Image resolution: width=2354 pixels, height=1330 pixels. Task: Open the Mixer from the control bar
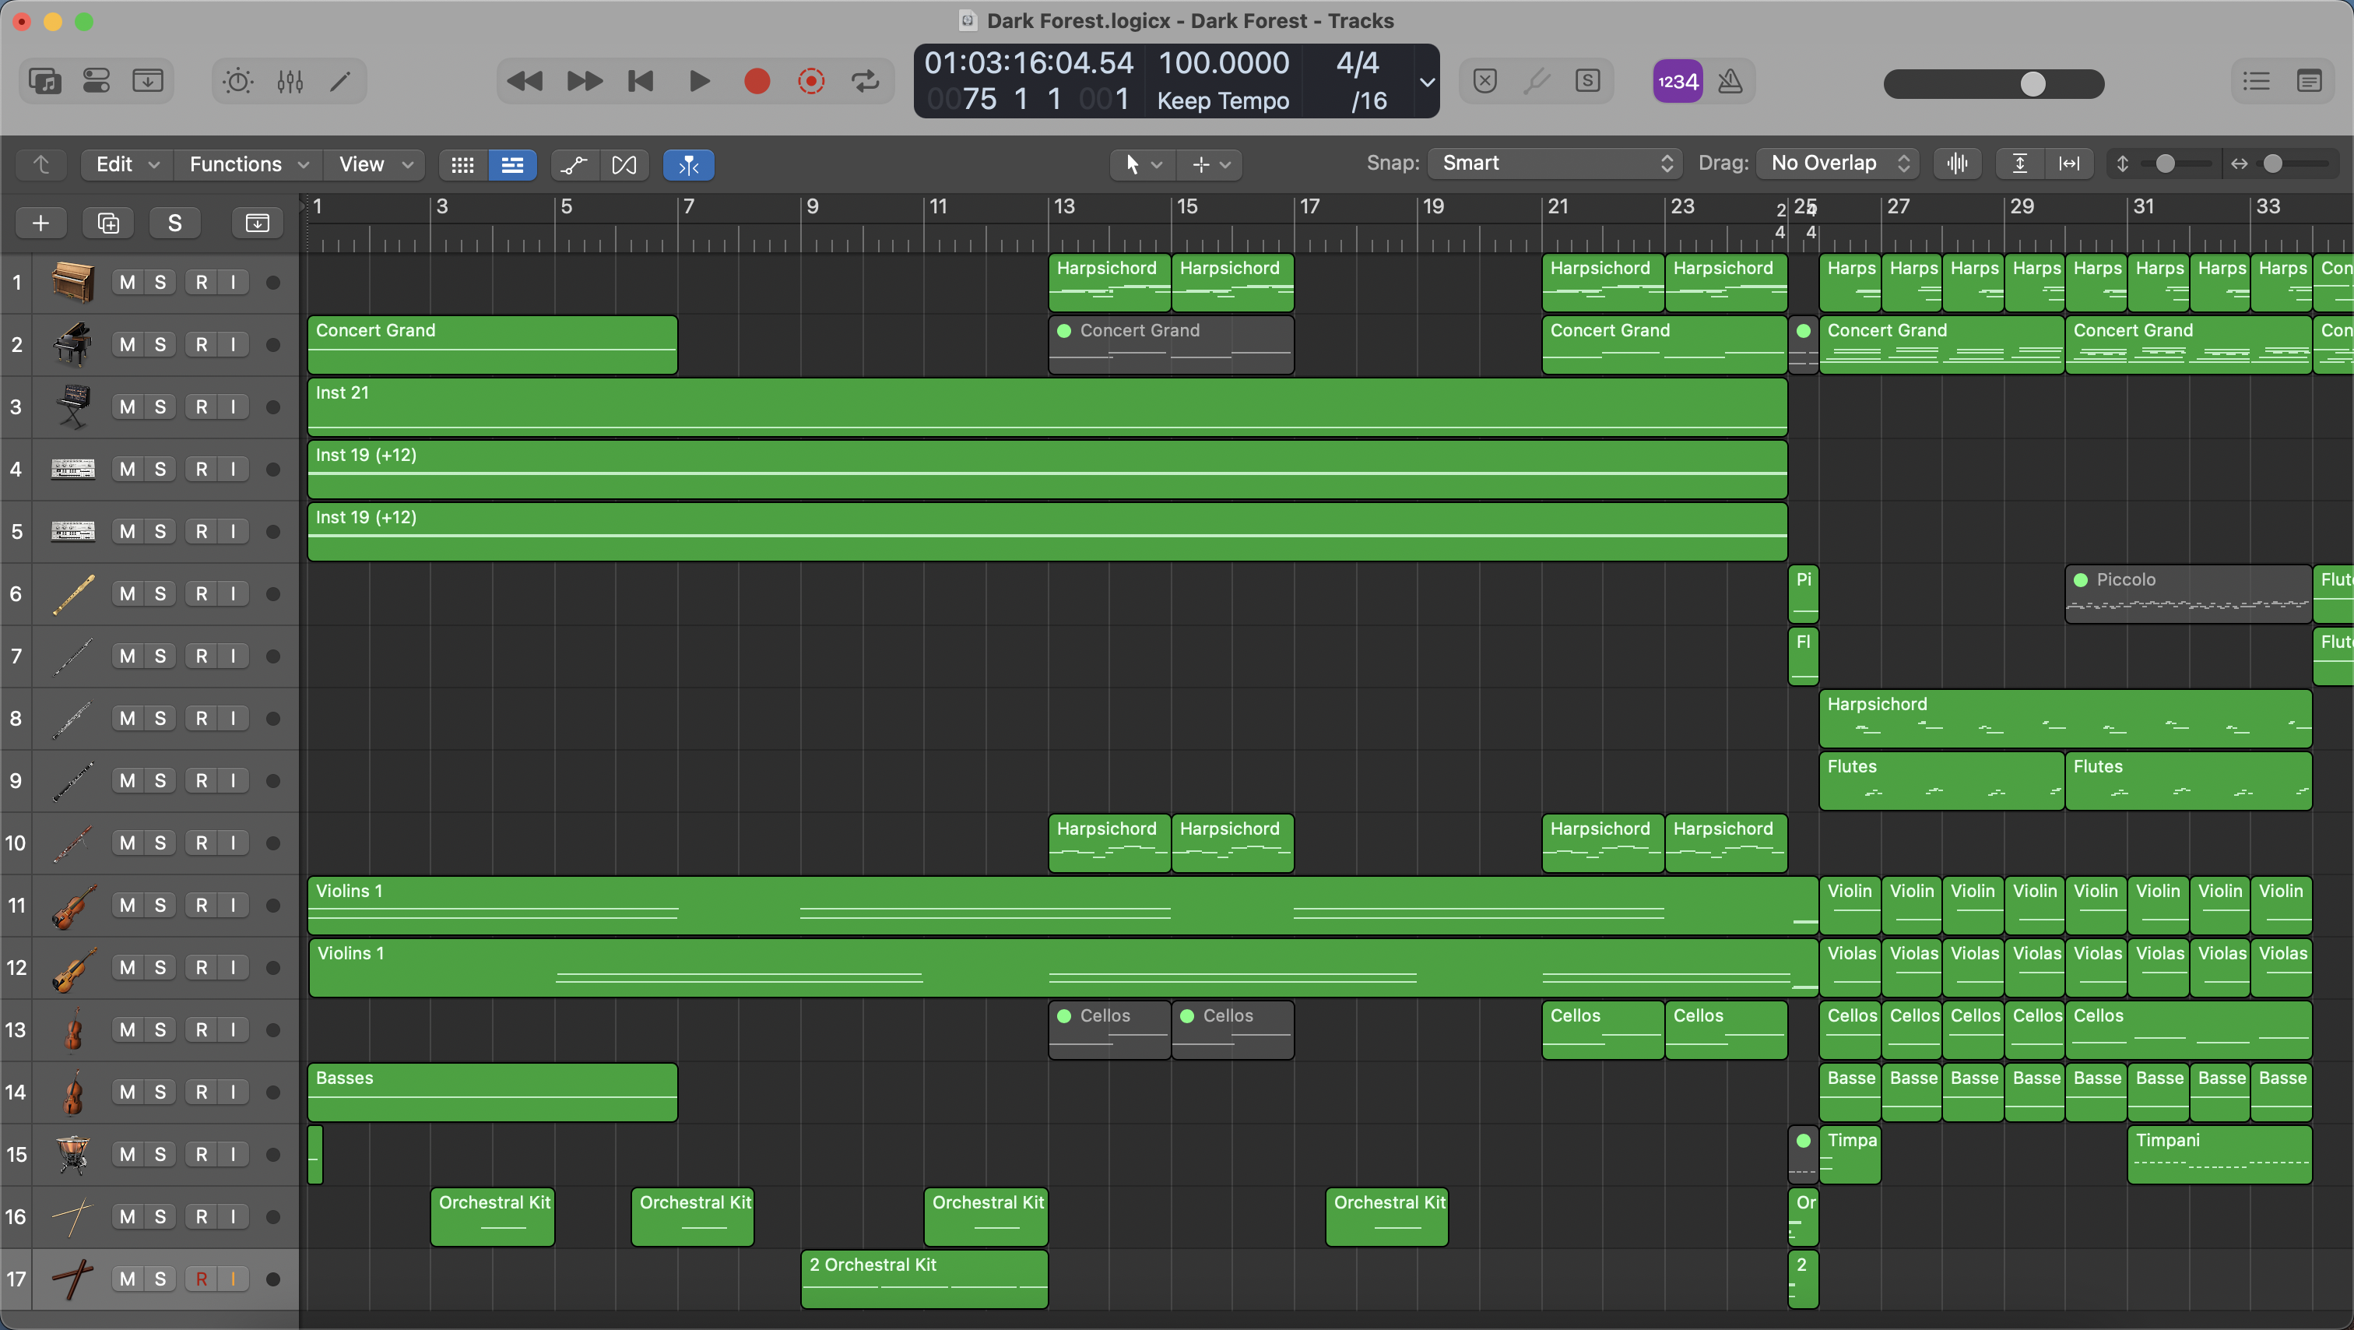coord(290,83)
